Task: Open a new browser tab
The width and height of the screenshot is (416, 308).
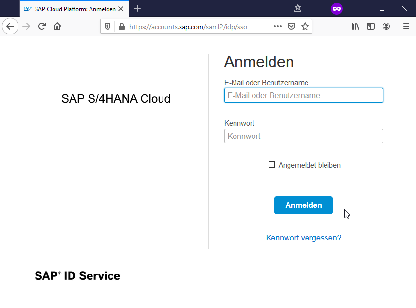Action: point(137,8)
